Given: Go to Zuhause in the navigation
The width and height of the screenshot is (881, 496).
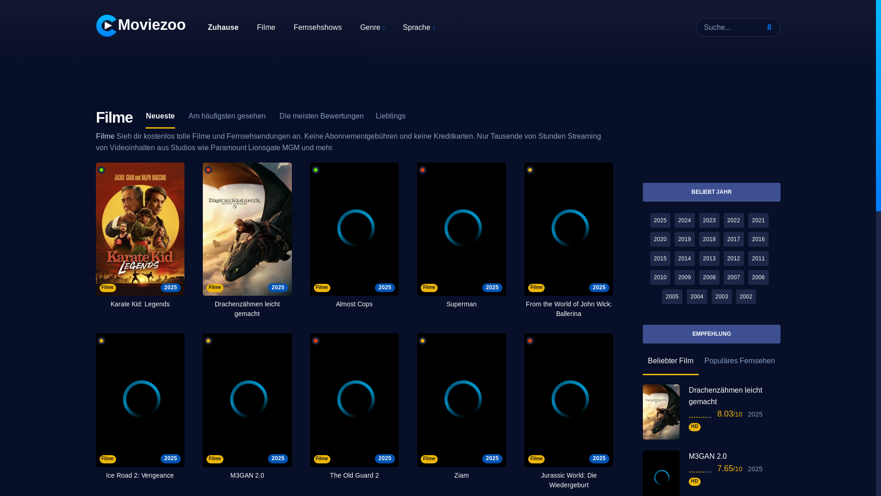Looking at the screenshot, I should 223,28.
